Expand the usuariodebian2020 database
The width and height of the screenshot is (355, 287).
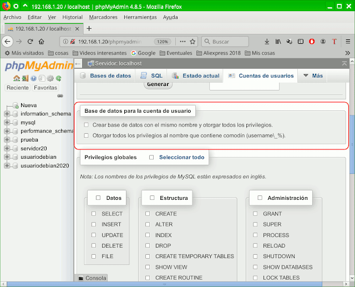pyautogui.click(x=7, y=166)
